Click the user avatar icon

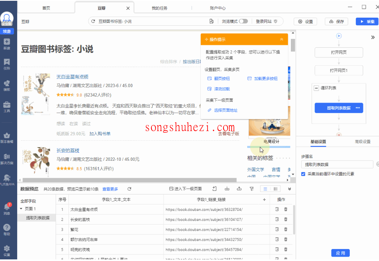[7, 18]
